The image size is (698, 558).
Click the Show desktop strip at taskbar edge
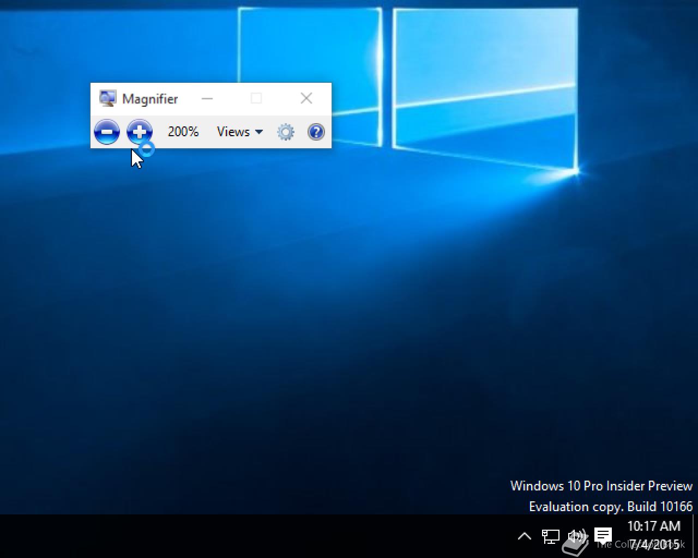pos(694,536)
